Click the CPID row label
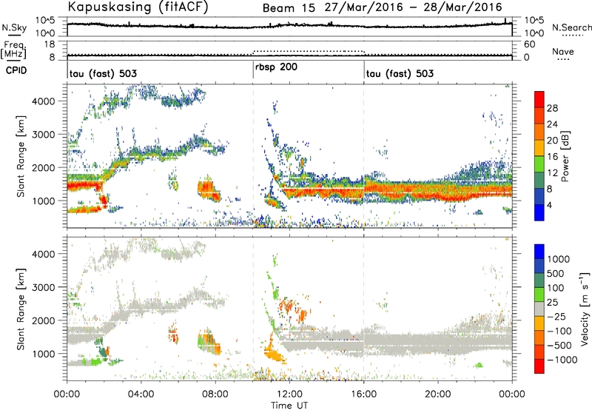Image resolution: width=592 pixels, height=410 pixels. 16,70
